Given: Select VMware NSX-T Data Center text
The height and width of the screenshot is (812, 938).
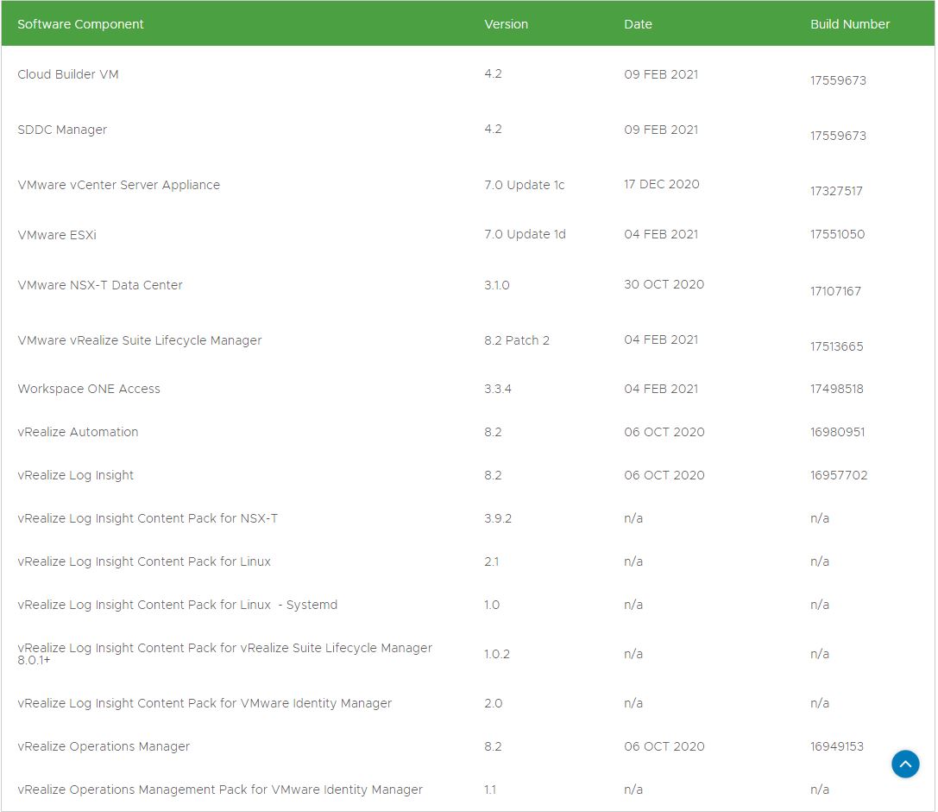Looking at the screenshot, I should pos(100,285).
